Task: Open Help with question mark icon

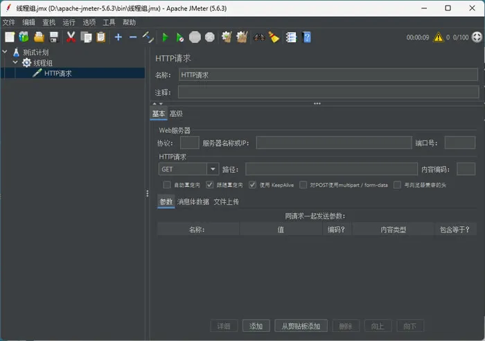Action: pyautogui.click(x=306, y=37)
